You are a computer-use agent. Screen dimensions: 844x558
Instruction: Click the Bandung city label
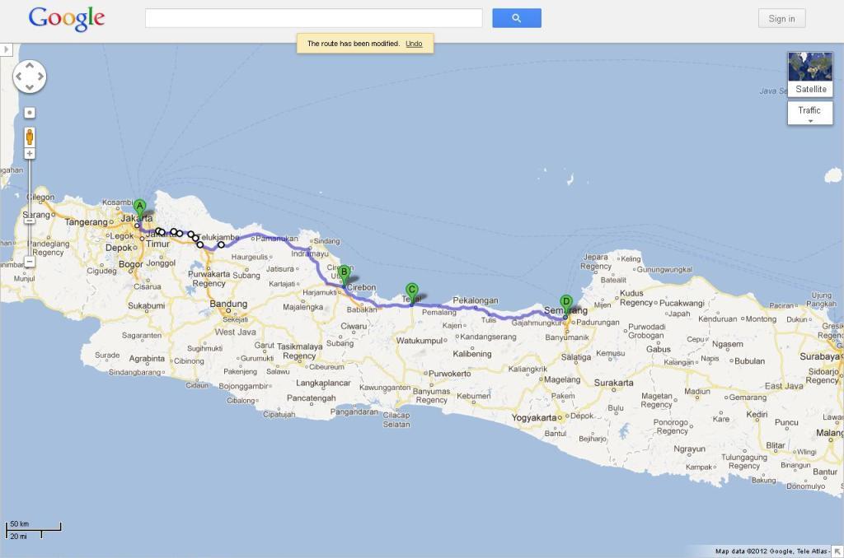pos(228,304)
